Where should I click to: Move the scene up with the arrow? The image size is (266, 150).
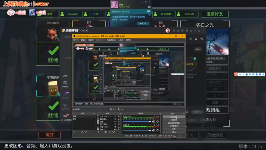pyautogui.click(x=82, y=132)
